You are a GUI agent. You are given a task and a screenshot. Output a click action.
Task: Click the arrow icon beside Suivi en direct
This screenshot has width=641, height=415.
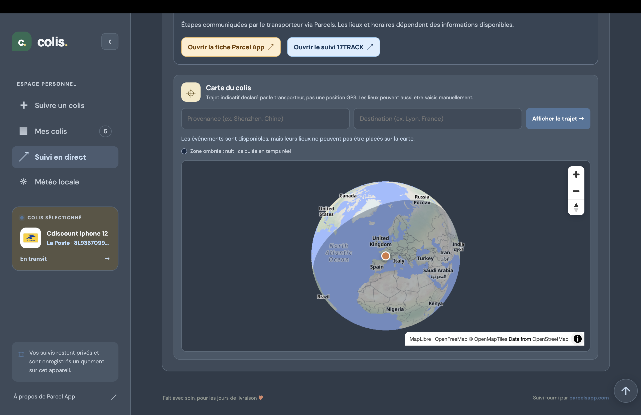[24, 157]
